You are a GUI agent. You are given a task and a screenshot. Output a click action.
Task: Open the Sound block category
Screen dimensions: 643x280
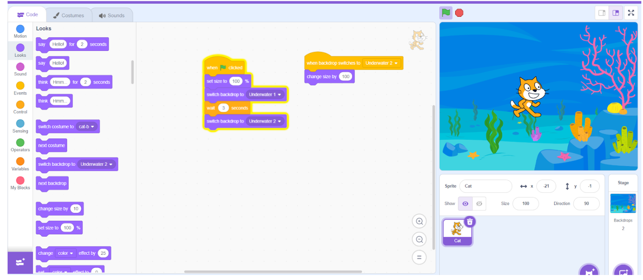(20, 69)
